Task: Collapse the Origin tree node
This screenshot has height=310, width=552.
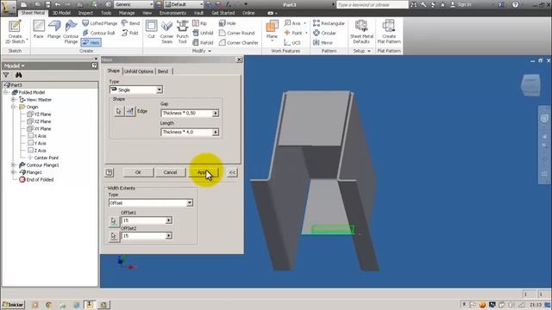Action: coord(13,107)
